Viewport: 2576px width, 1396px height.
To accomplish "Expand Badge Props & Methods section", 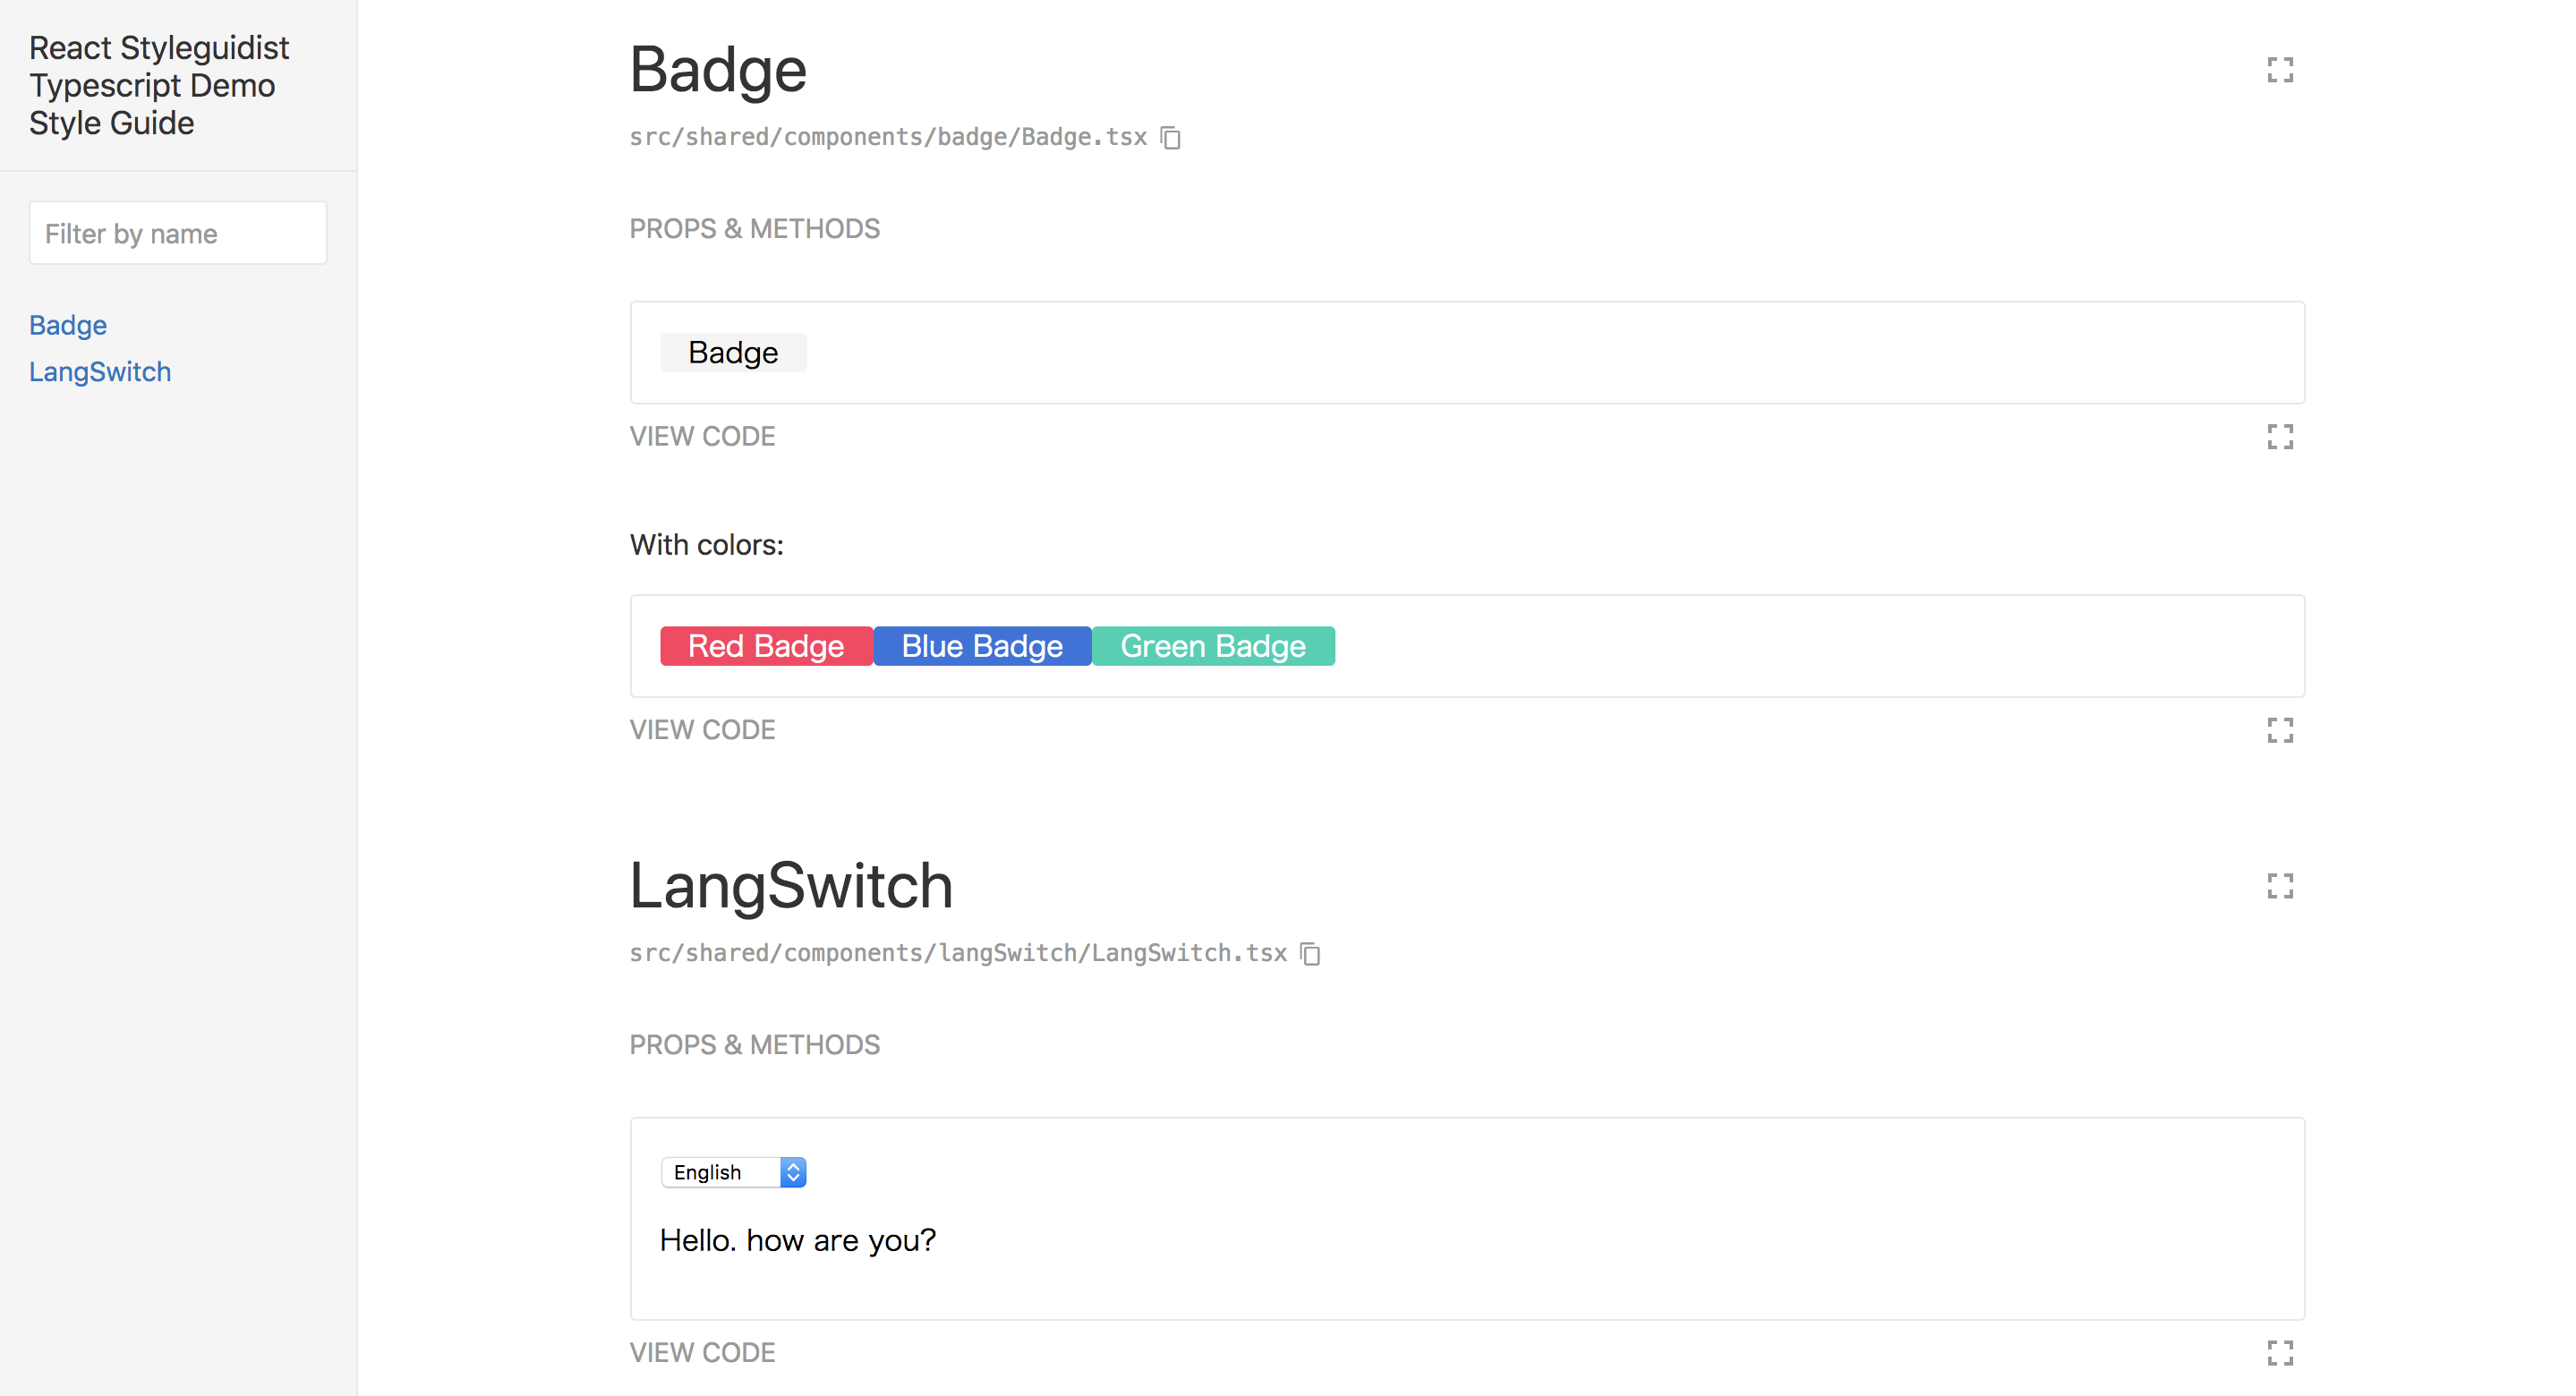I will (754, 229).
